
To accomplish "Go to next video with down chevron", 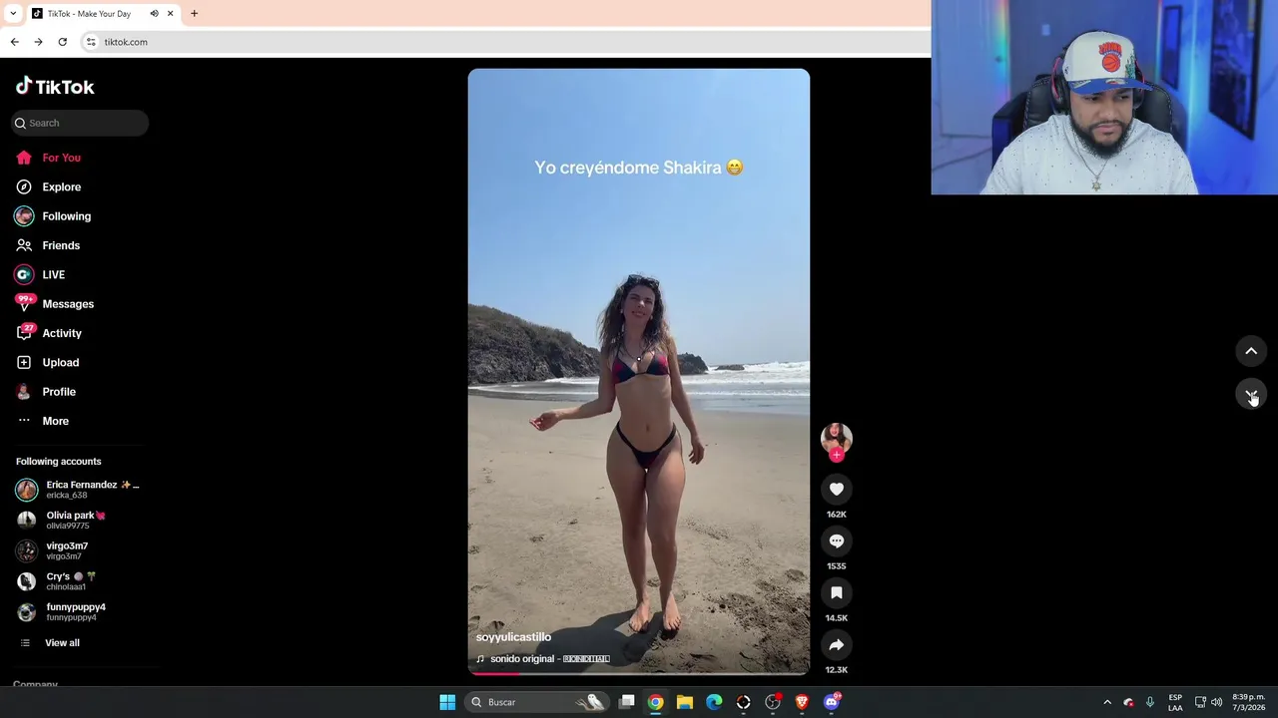I will point(1251,394).
